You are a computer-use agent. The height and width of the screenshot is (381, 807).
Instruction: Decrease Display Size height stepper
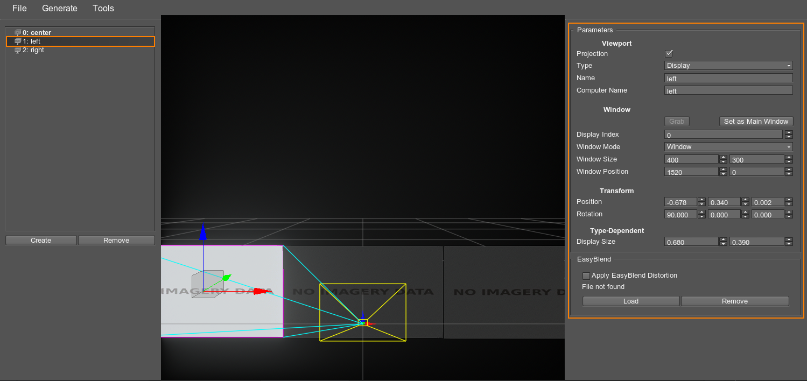(789, 244)
